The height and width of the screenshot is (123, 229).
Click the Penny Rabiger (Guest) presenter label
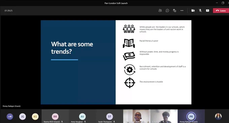(11, 106)
